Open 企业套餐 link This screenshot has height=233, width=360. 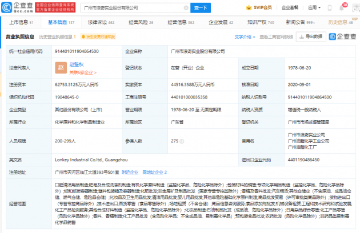pyautogui.click(x=290, y=7)
